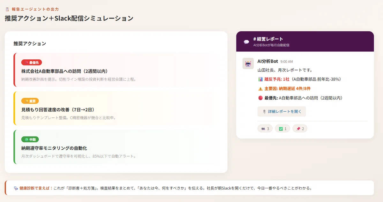This screenshot has width=383, height=202.
Task: Click the clipboard icon next to 報告エージェントの出力
Action: click(7, 9)
